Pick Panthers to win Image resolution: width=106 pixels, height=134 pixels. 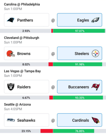click(27, 20)
